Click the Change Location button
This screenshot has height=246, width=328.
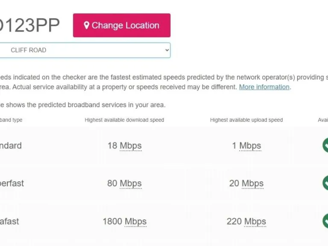122,26
